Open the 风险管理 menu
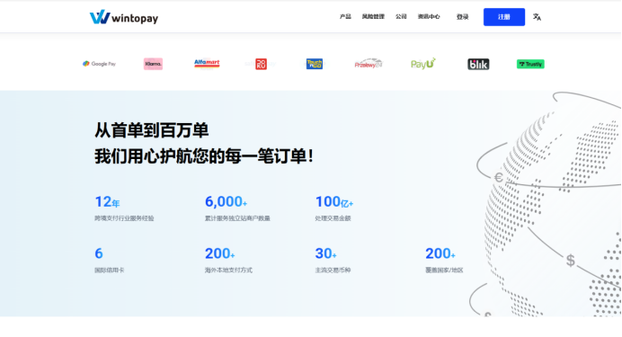 (373, 17)
